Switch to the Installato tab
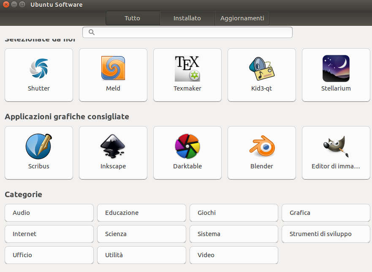The image size is (372, 272). (187, 18)
